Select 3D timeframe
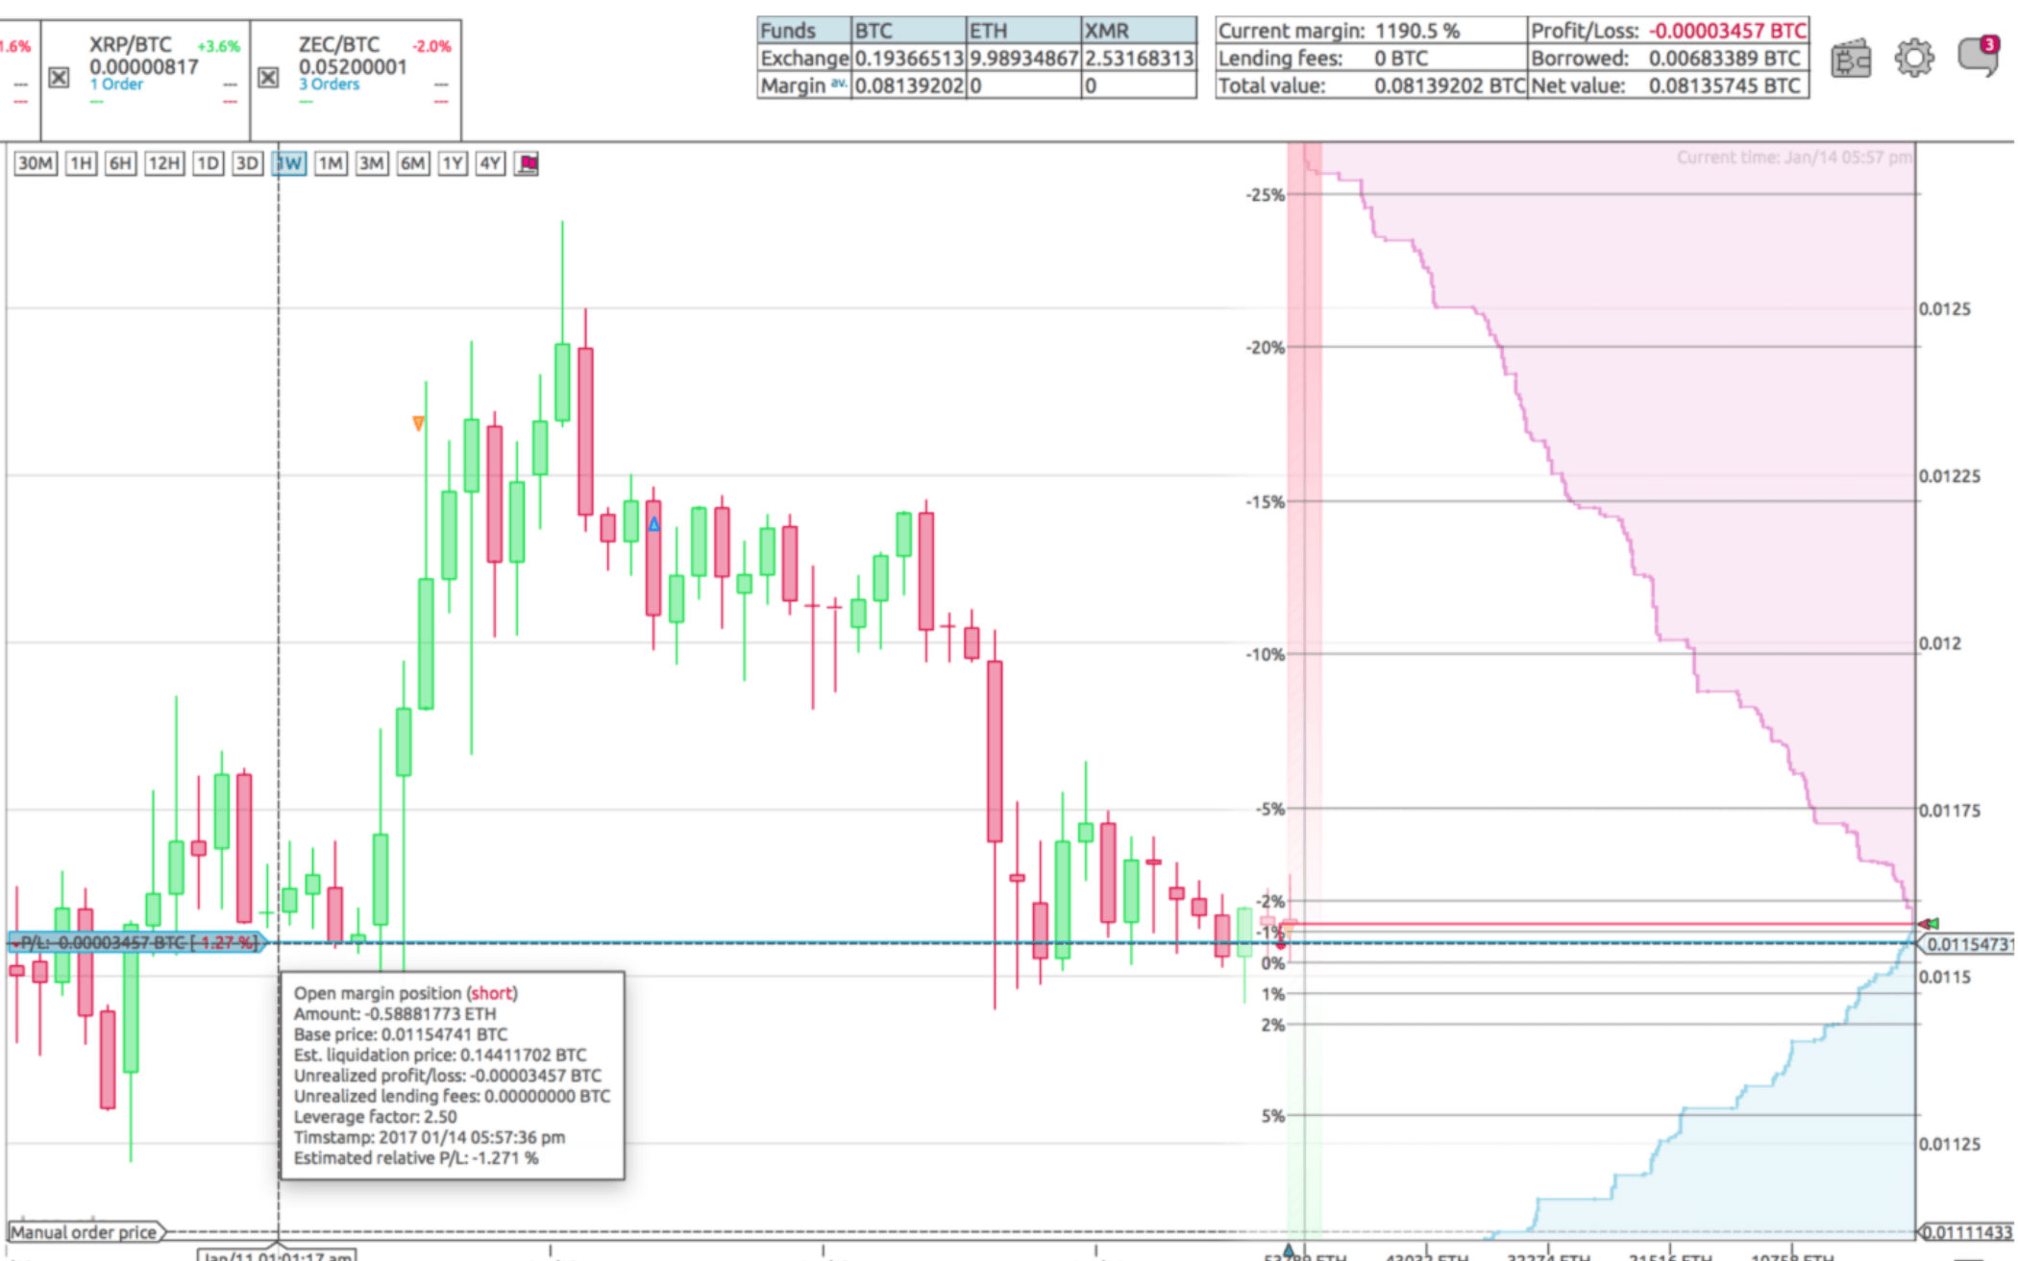This screenshot has width=2018, height=1261. click(247, 163)
